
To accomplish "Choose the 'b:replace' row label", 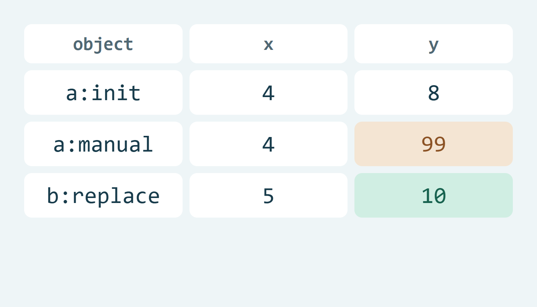I will pos(103,195).
